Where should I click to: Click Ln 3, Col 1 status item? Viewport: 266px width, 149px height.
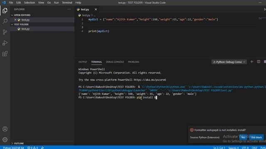pos(219,148)
